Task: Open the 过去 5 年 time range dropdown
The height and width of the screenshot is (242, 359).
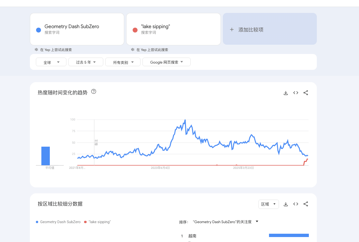Action: [x=86, y=62]
